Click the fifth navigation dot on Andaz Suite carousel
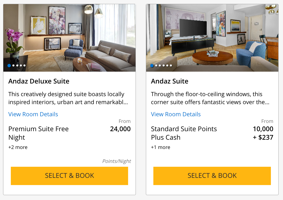 coord(167,65)
